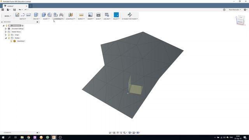
Task: Select the Create Sketch tool
Action: click(17, 15)
